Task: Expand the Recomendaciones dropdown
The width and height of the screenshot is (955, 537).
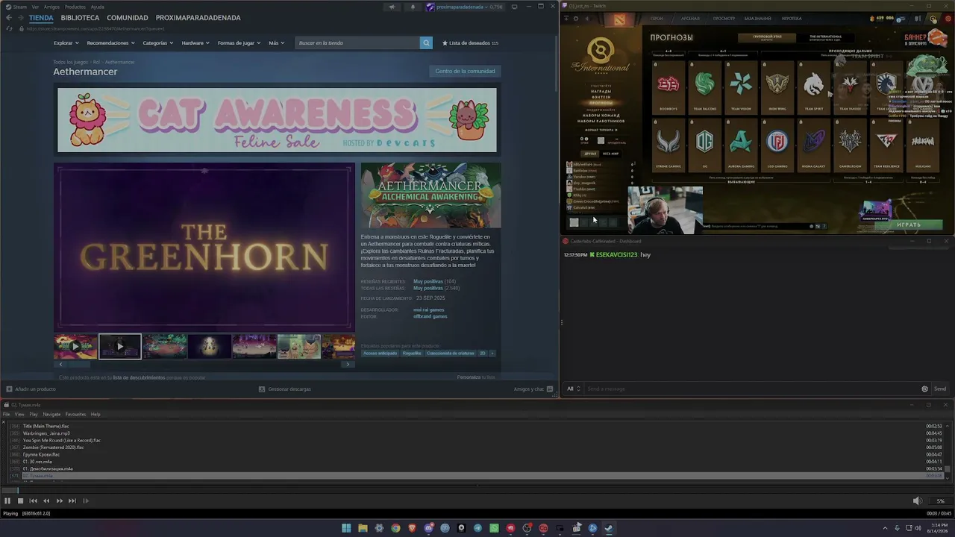Action: (110, 43)
